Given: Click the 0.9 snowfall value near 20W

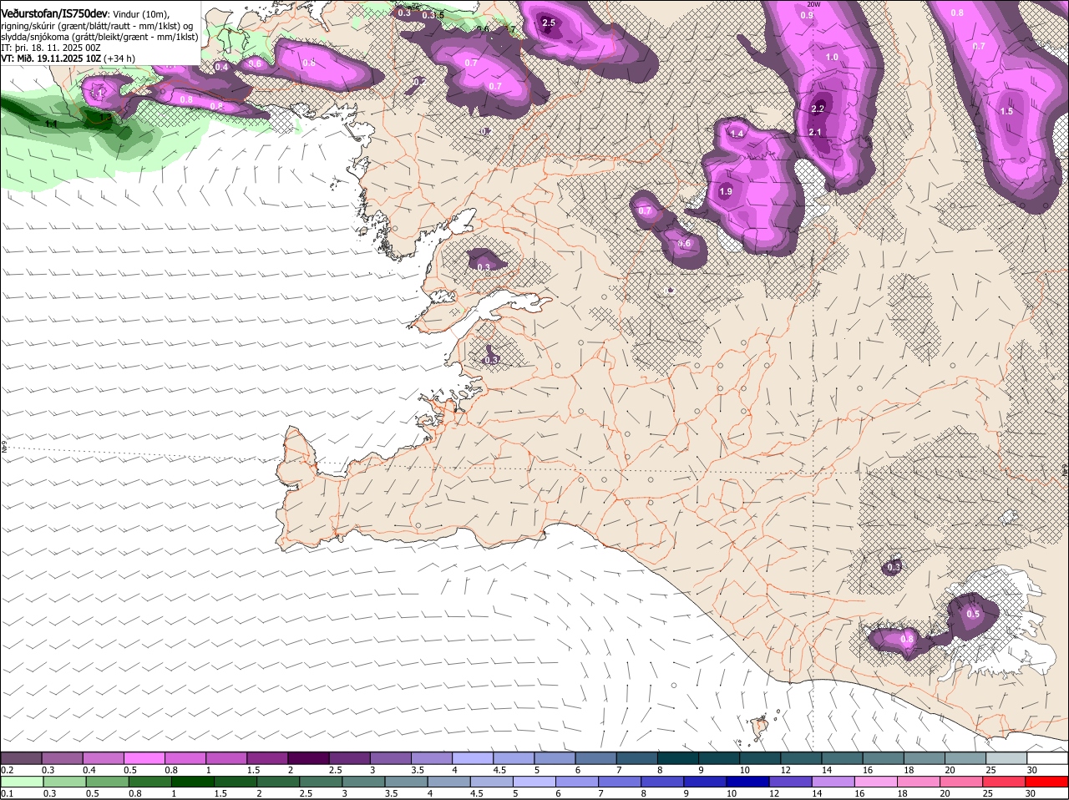Looking at the screenshot, I should pos(807,15).
